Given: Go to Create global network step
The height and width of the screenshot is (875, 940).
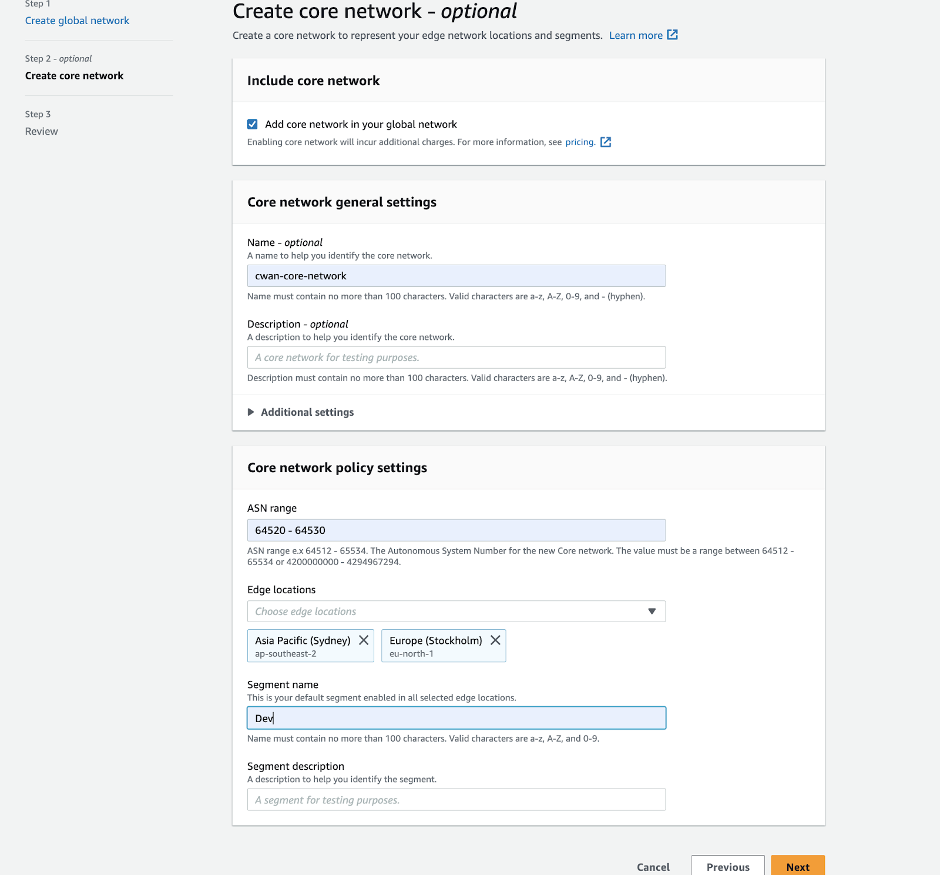Looking at the screenshot, I should click(77, 21).
